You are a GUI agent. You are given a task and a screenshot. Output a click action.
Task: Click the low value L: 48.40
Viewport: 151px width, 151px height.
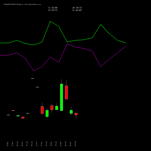point(77,10)
